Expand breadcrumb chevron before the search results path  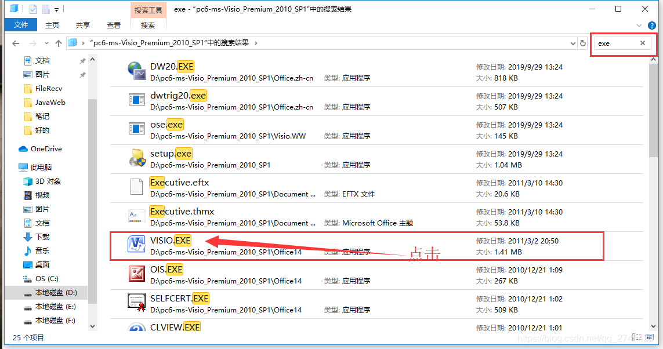(x=83, y=43)
